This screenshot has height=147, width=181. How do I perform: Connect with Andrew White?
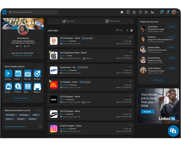pyautogui.click(x=172, y=47)
